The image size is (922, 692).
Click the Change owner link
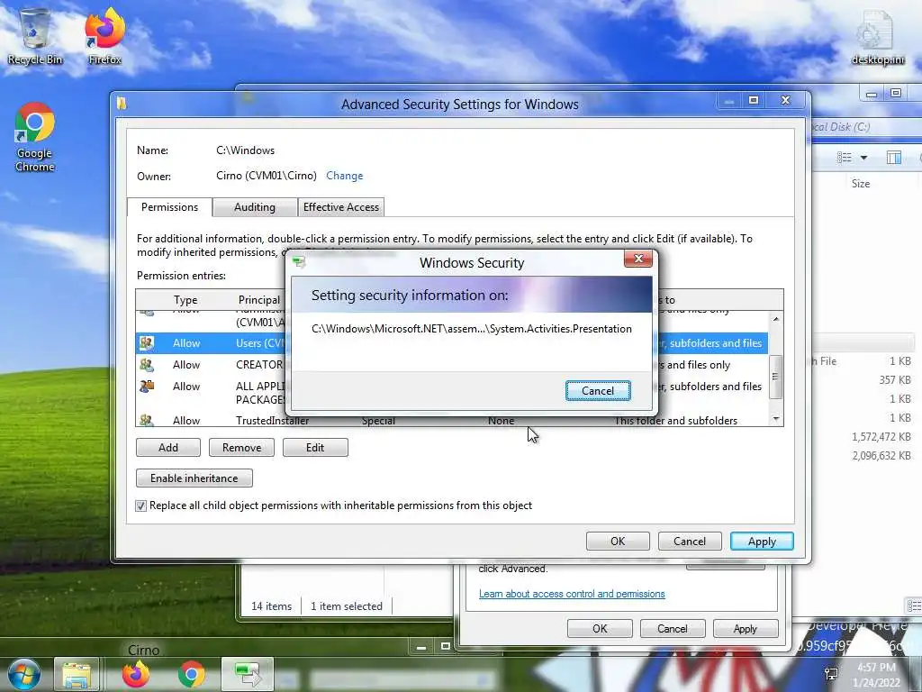point(345,176)
